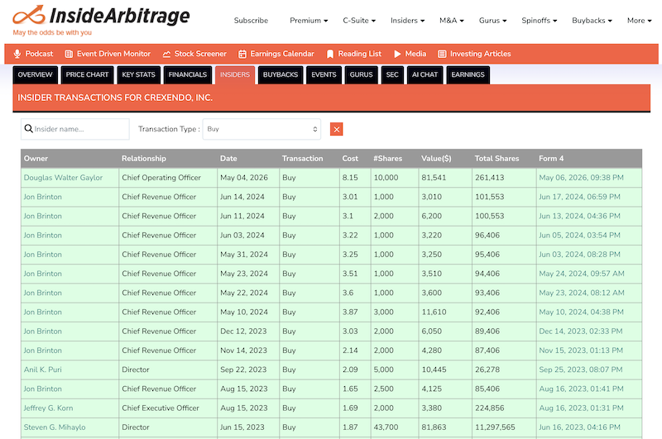This screenshot has height=439, width=662.
Task: Click the Media play icon
Action: [397, 54]
